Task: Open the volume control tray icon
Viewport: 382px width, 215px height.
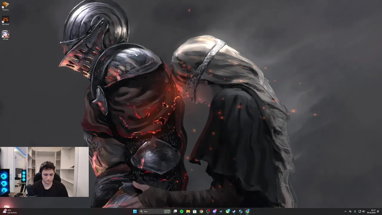Action: [363, 211]
